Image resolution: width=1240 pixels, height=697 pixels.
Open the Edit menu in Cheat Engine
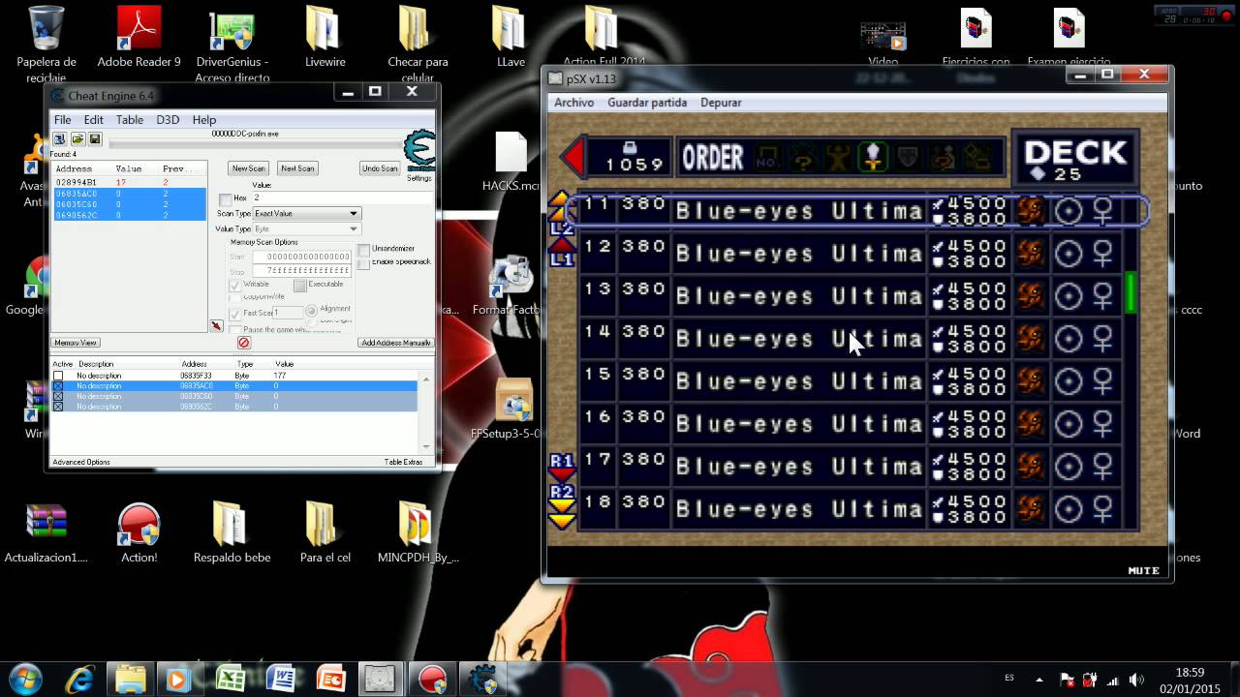pos(93,120)
